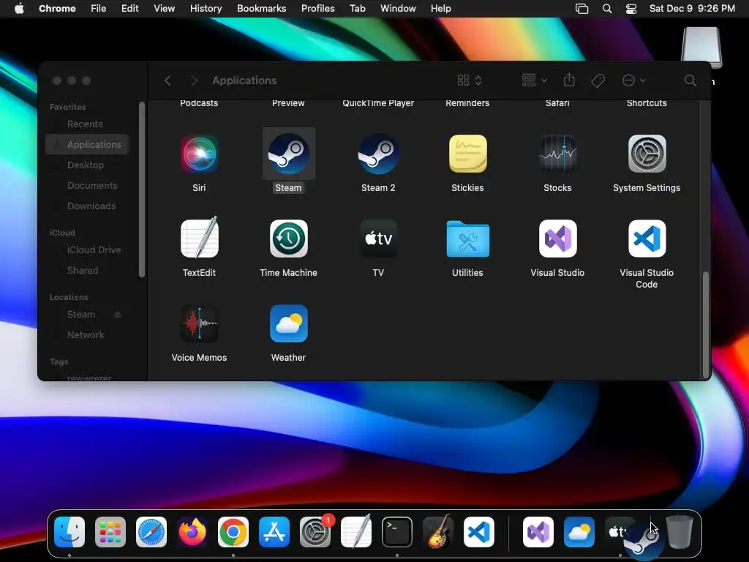Viewport: 749px width, 562px height.
Task: Open the App Store from the Dock
Action: point(274,532)
